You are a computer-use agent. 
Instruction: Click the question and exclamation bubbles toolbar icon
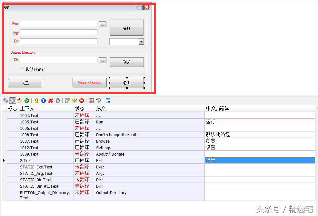5,100
